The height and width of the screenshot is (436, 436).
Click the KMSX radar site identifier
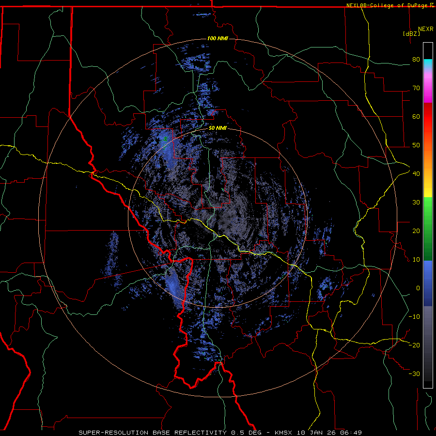(x=284, y=433)
